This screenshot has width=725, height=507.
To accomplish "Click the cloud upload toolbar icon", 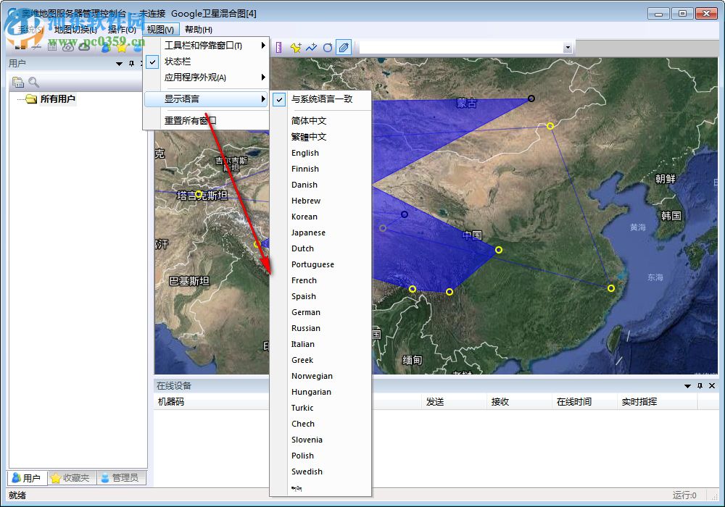I will click(83, 47).
